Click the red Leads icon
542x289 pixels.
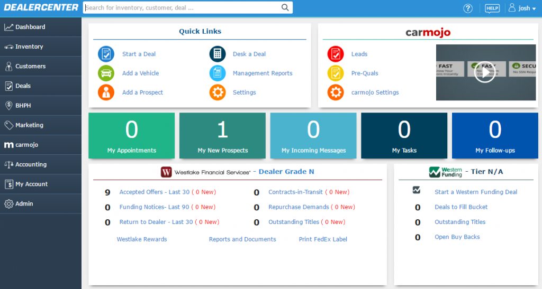pyautogui.click(x=336, y=54)
